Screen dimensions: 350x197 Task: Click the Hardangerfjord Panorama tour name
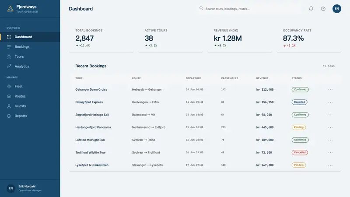pos(93,127)
